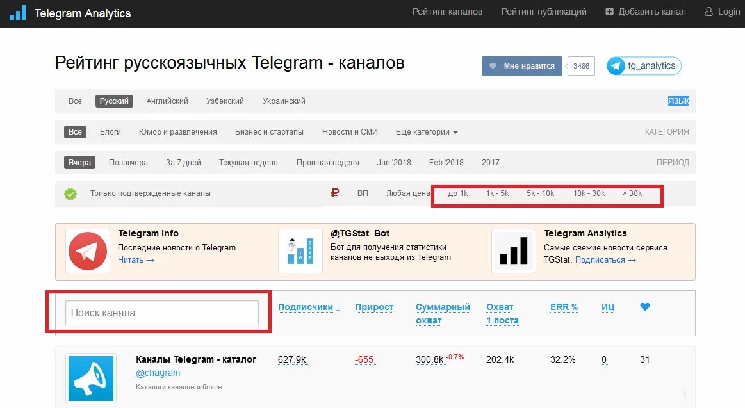This screenshot has width=745, height=408.
Task: Click the 627.9k subscribers value
Action: click(291, 359)
